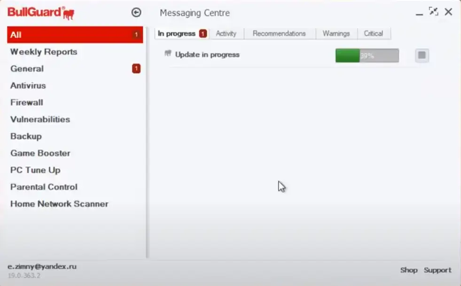Screen dimensions: 461x286
Task: Open the Support link
Action: coord(438,270)
